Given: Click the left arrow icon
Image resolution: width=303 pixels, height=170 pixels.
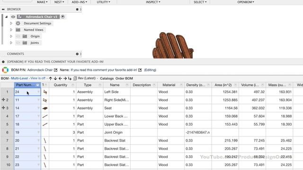Looking at the screenshot, I should point(60,78).
